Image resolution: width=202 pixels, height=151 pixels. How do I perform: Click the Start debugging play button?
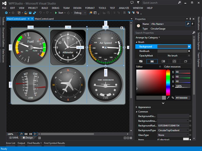pyautogui.click(x=56, y=13)
